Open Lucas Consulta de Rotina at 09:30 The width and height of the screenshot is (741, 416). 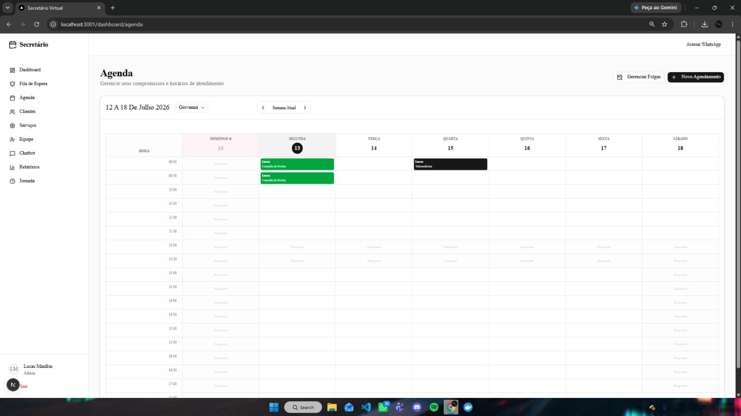click(297, 178)
